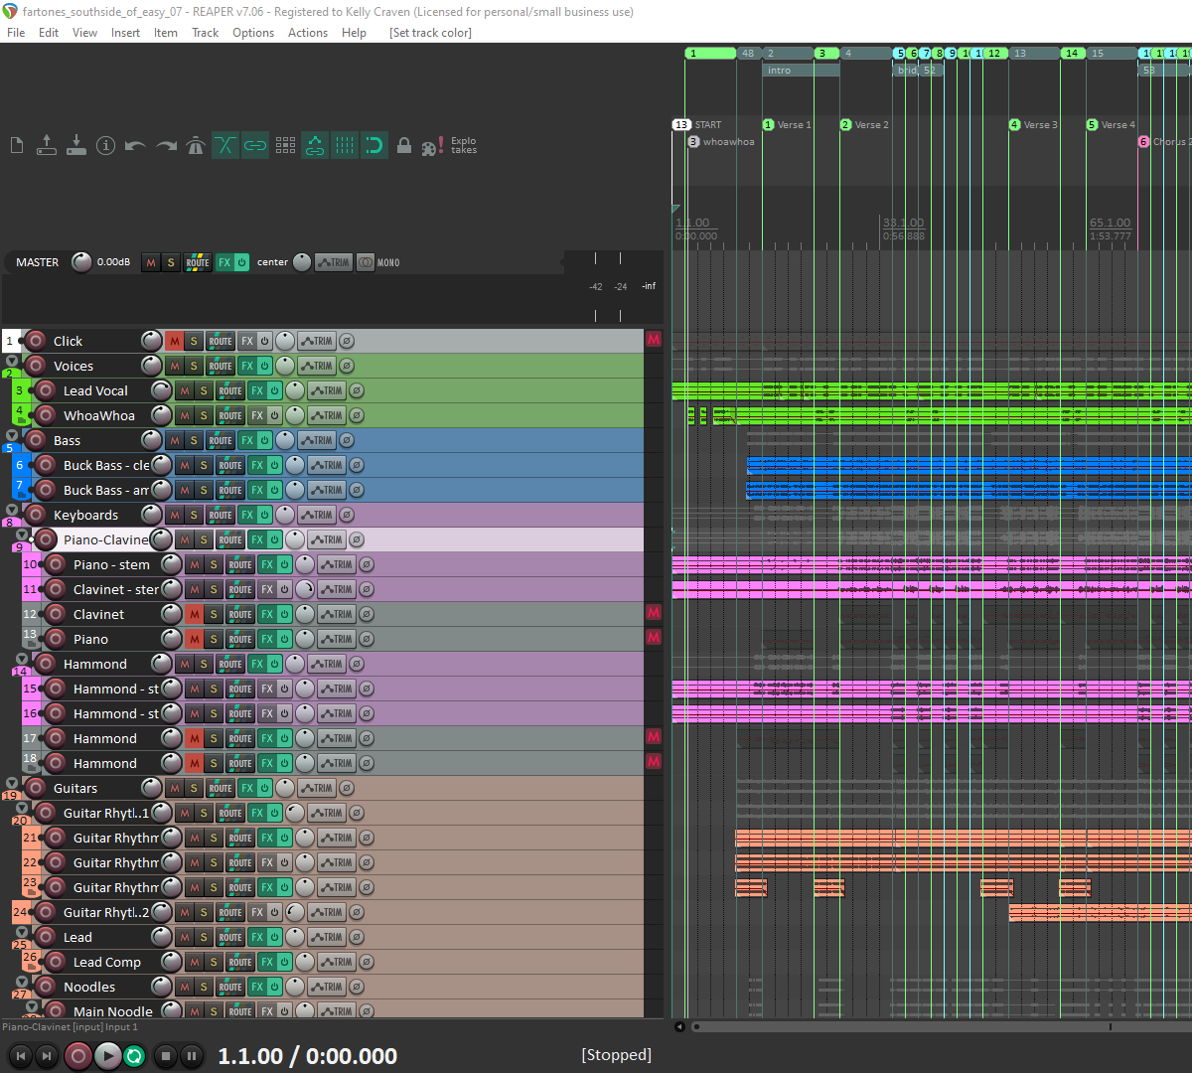Open project info via the info icon
Viewport: 1192px width, 1073px height.
click(106, 146)
